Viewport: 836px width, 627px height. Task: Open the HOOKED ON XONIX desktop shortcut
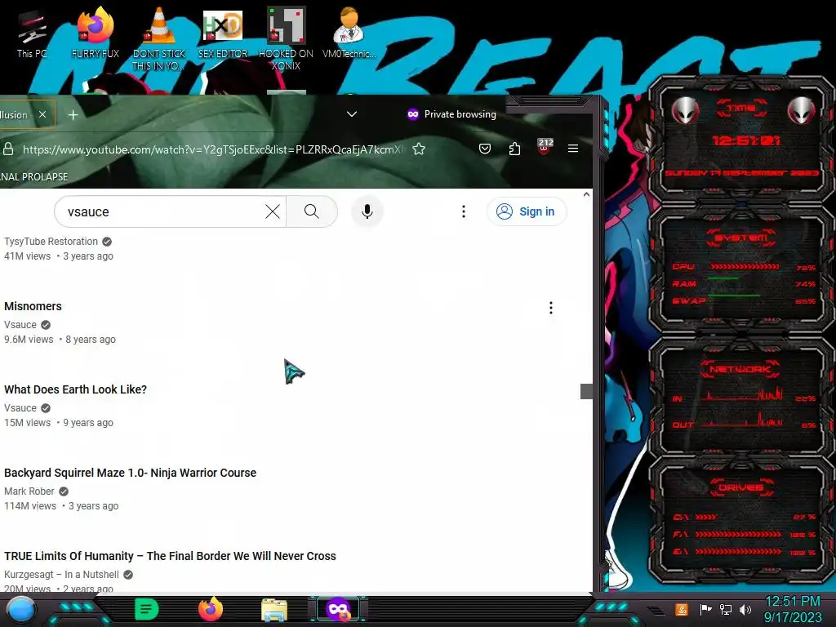(286, 38)
